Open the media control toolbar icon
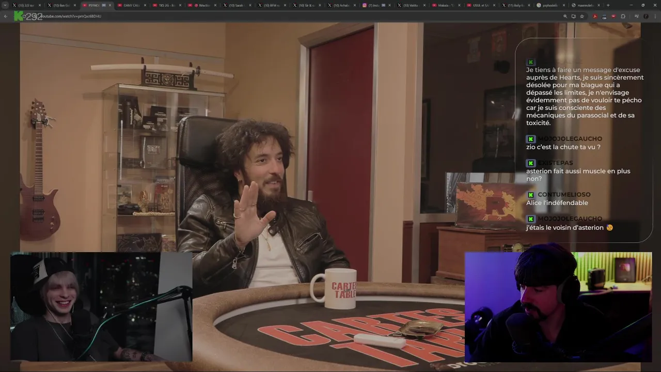 pyautogui.click(x=637, y=16)
